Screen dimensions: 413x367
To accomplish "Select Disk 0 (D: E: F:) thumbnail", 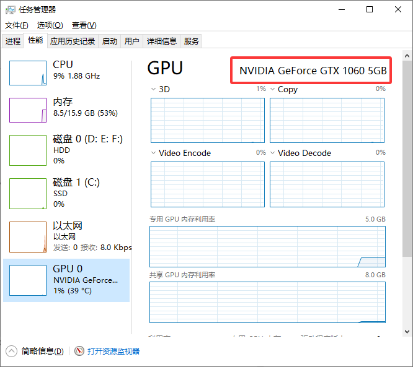I will [x=28, y=150].
